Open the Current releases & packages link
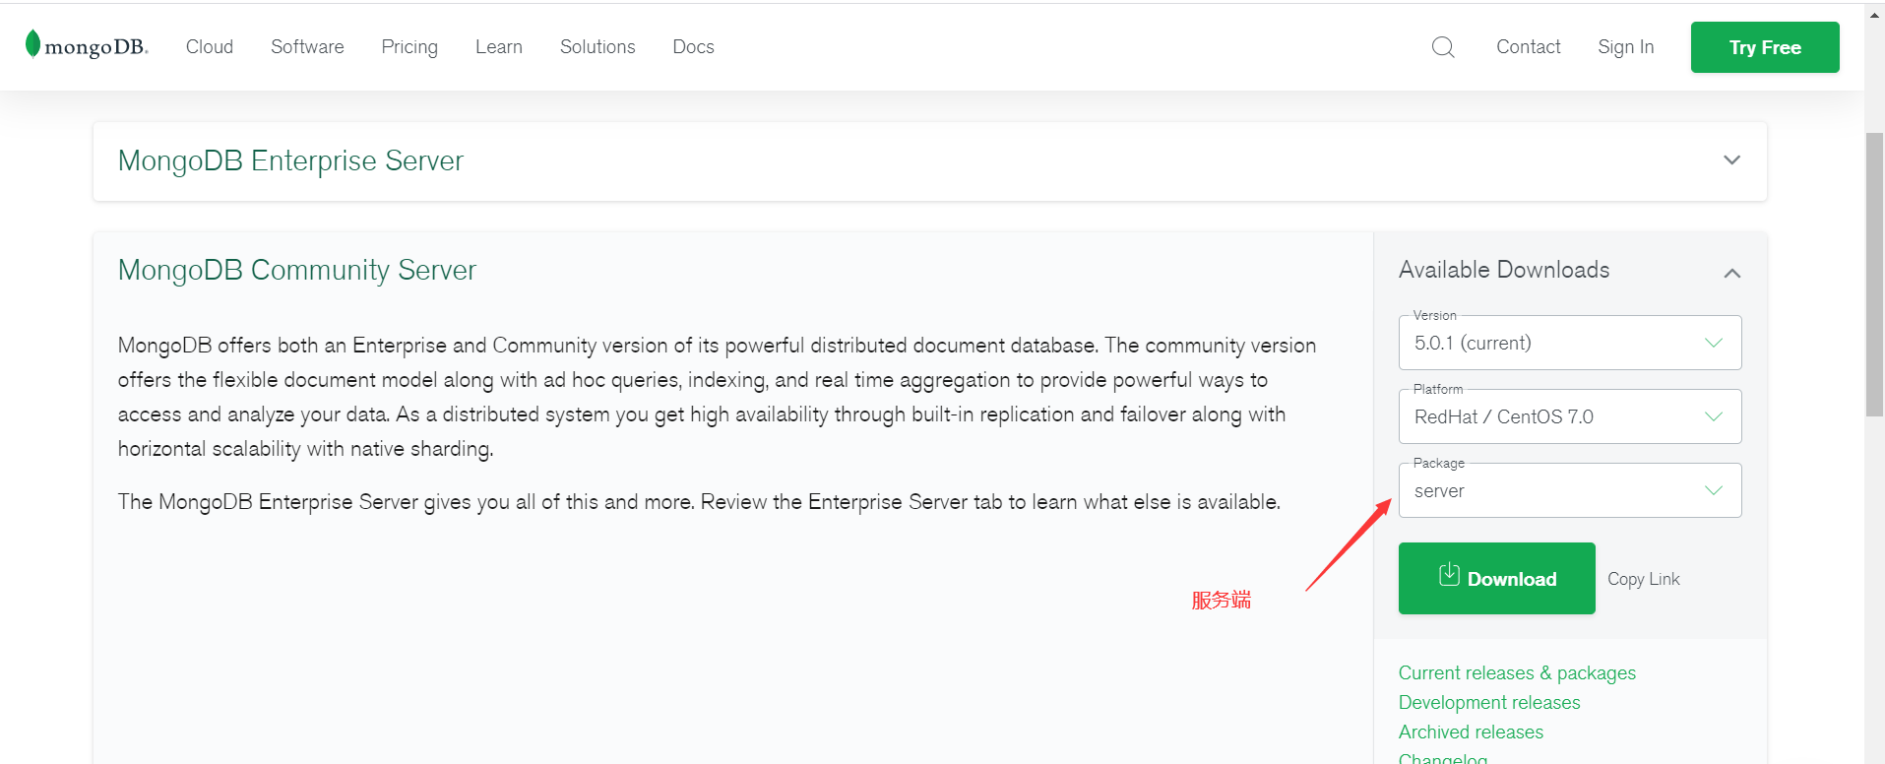 tap(1517, 673)
